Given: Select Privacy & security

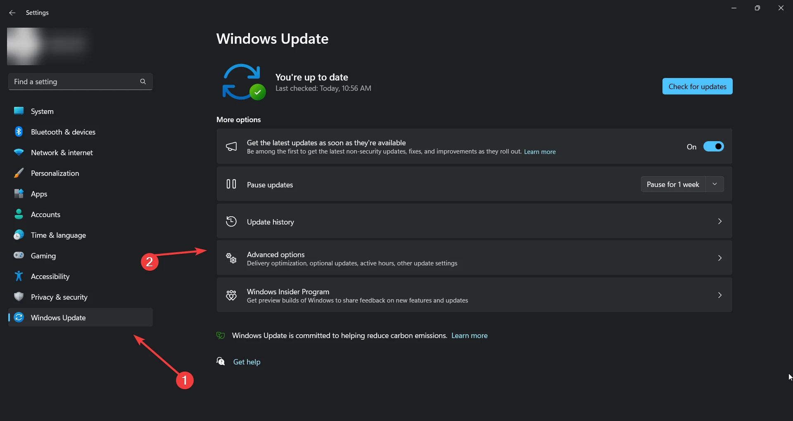Looking at the screenshot, I should pyautogui.click(x=81, y=297).
